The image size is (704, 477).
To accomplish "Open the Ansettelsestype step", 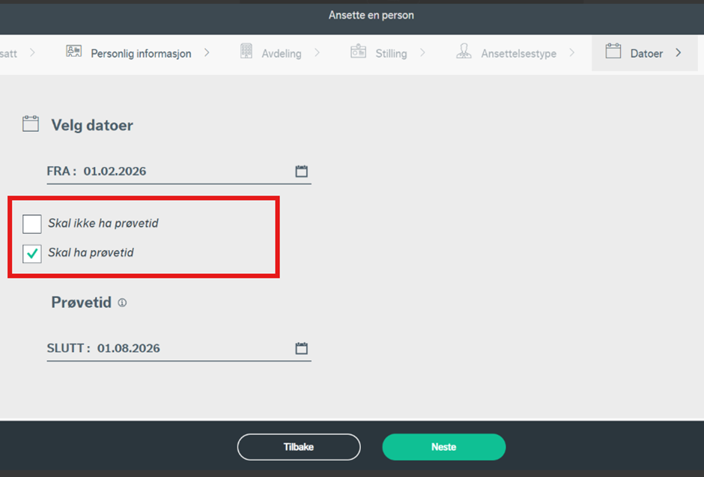I will click(x=518, y=54).
